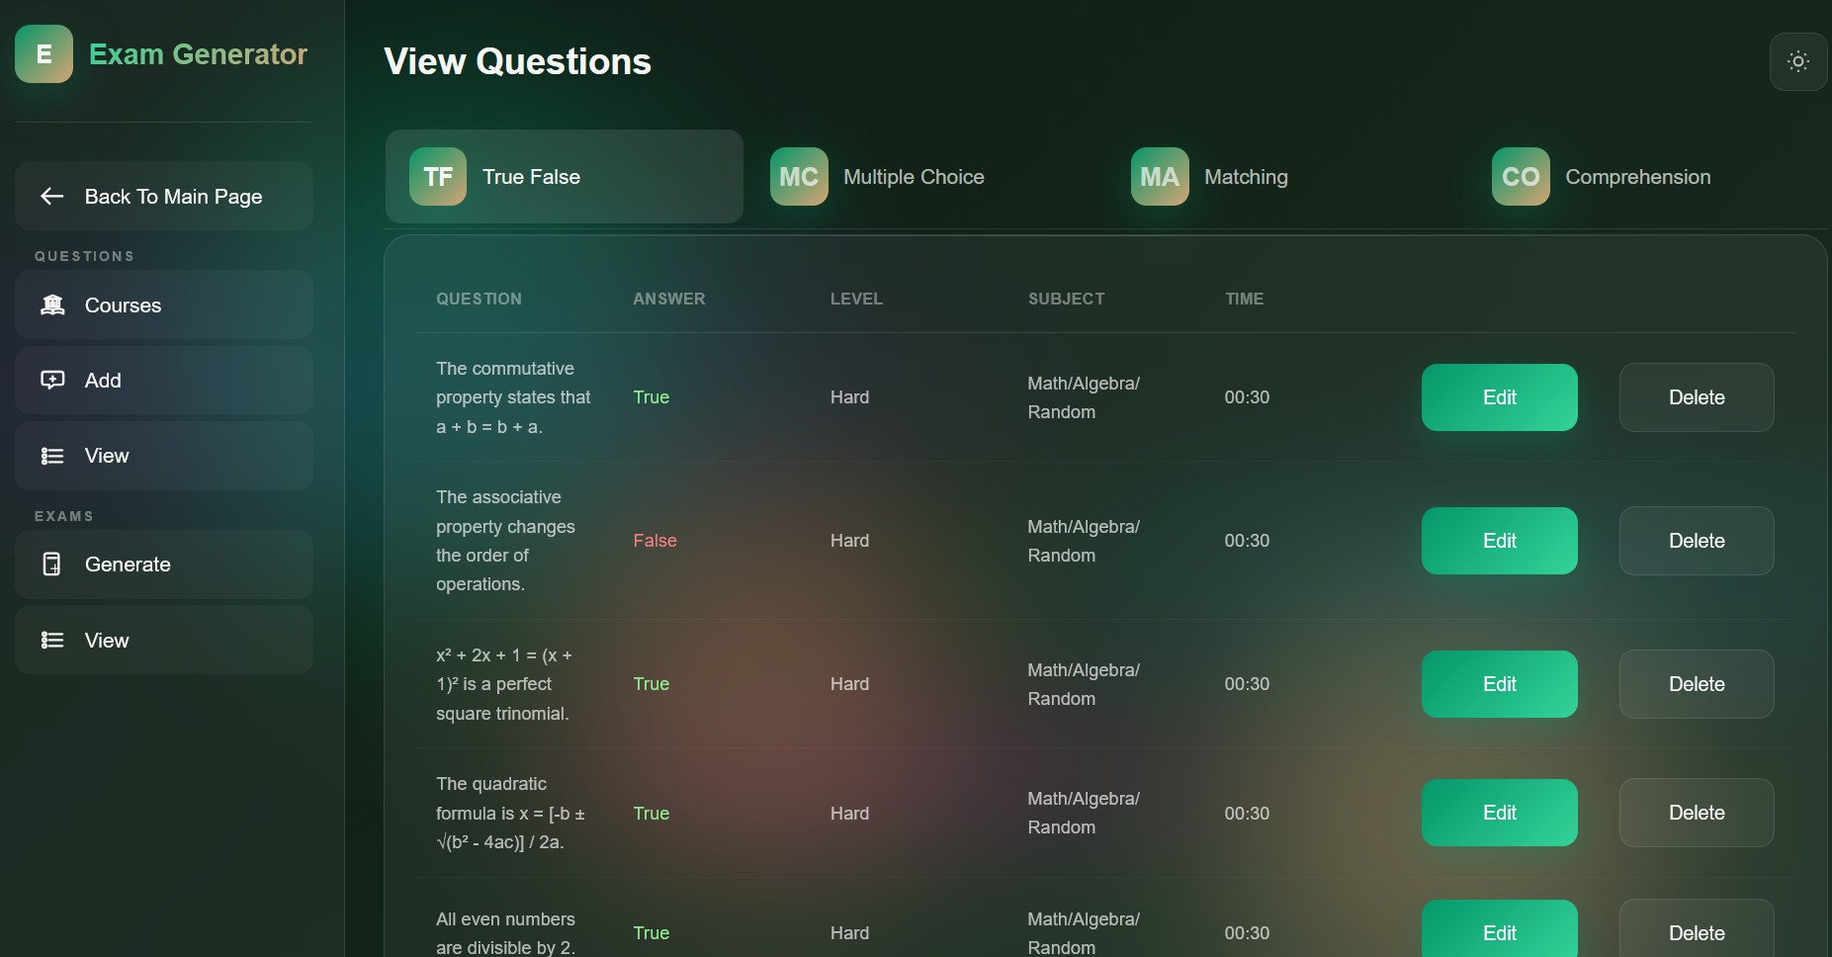Click the True answer in commutative row
The width and height of the screenshot is (1832, 957).
pos(651,397)
